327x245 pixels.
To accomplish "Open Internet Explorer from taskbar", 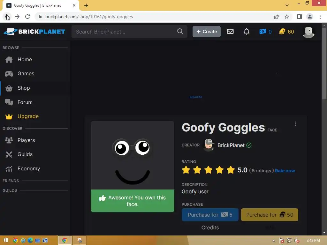I will (x=23, y=240).
